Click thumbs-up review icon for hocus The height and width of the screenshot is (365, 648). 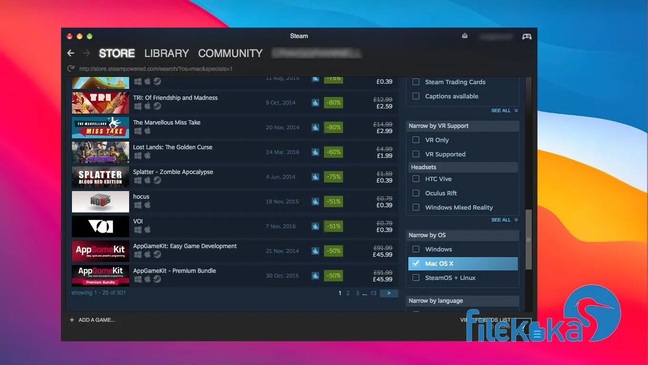pyautogui.click(x=315, y=202)
